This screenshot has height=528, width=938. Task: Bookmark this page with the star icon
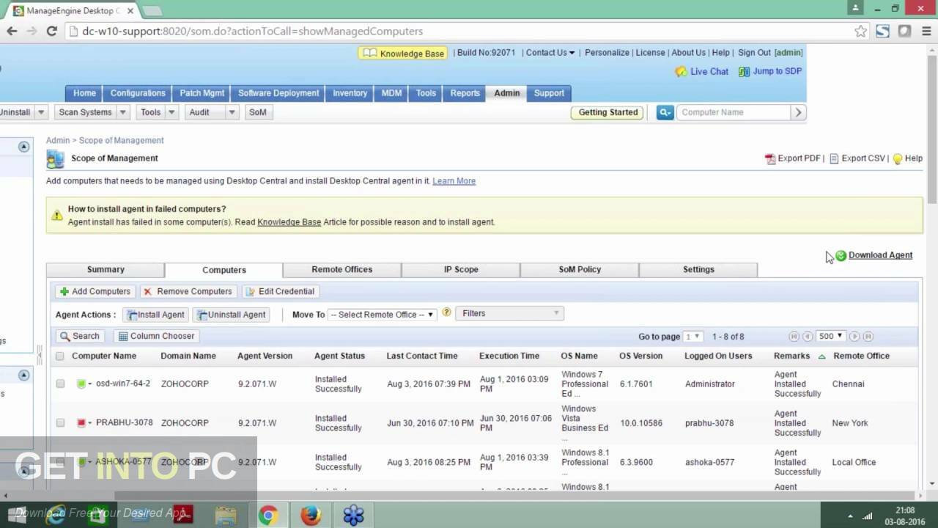tap(860, 31)
